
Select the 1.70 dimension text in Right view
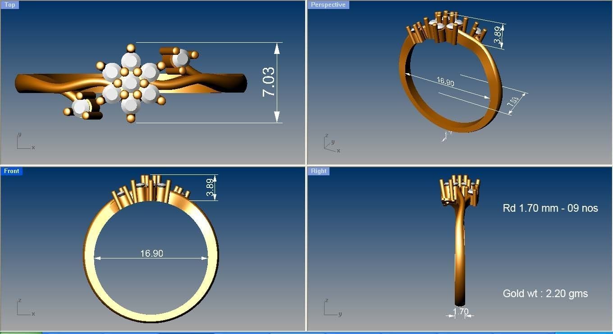click(x=461, y=312)
